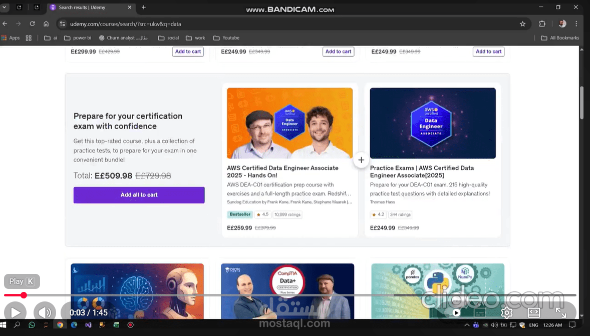Switch to the second pinned tab
The image size is (590, 336).
pos(37,7)
